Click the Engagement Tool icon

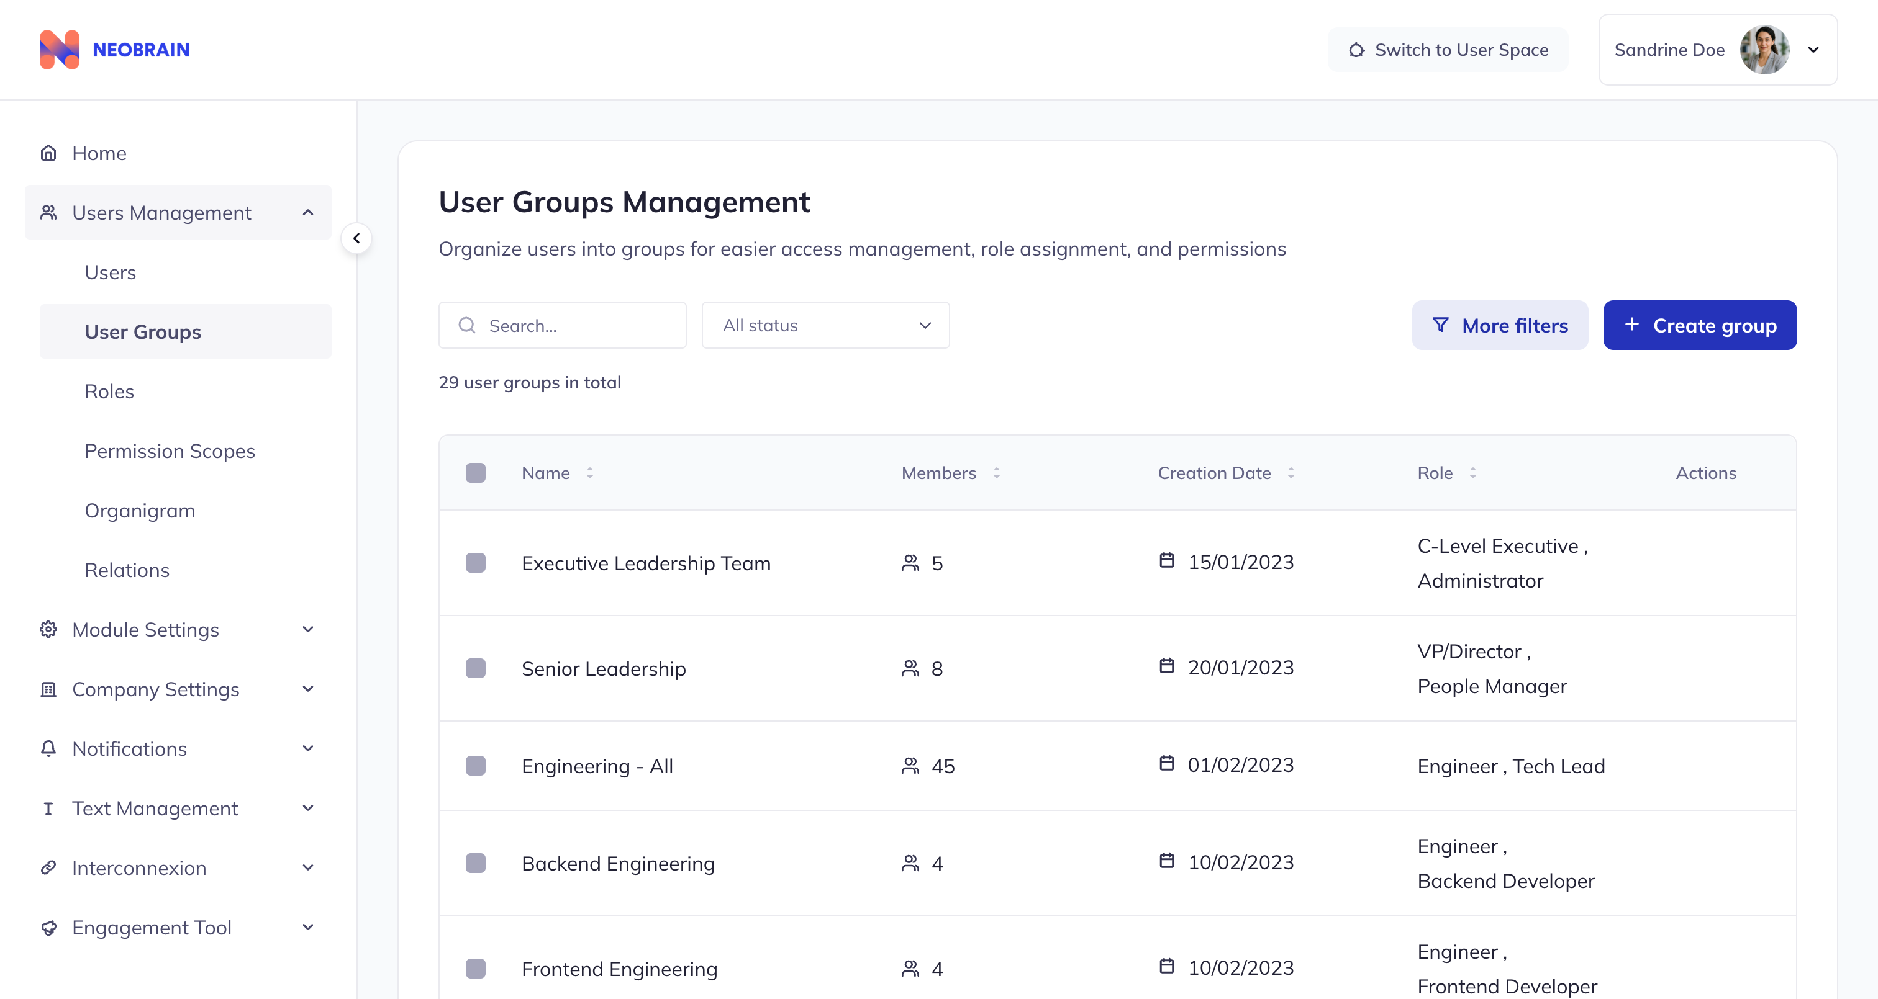48,928
